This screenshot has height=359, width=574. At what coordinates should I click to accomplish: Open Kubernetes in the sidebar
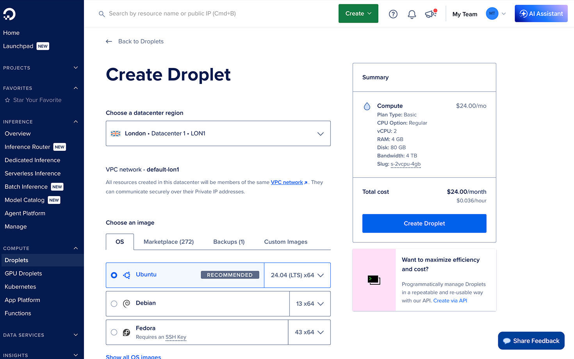[20, 287]
